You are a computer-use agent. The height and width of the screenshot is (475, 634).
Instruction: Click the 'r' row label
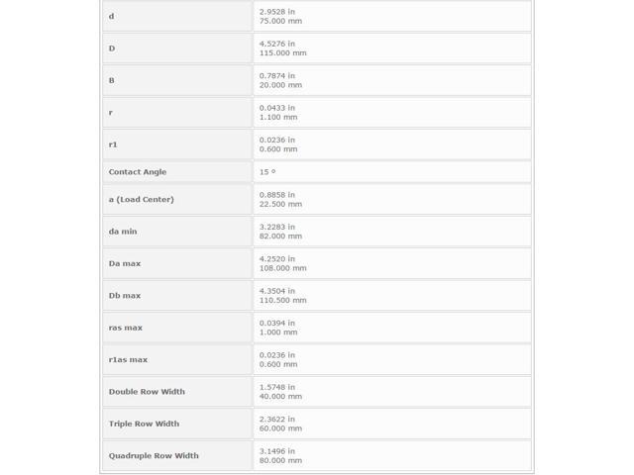tap(111, 113)
